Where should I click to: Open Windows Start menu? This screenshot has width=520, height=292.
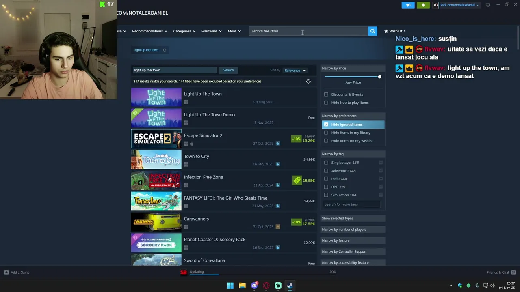point(230,286)
